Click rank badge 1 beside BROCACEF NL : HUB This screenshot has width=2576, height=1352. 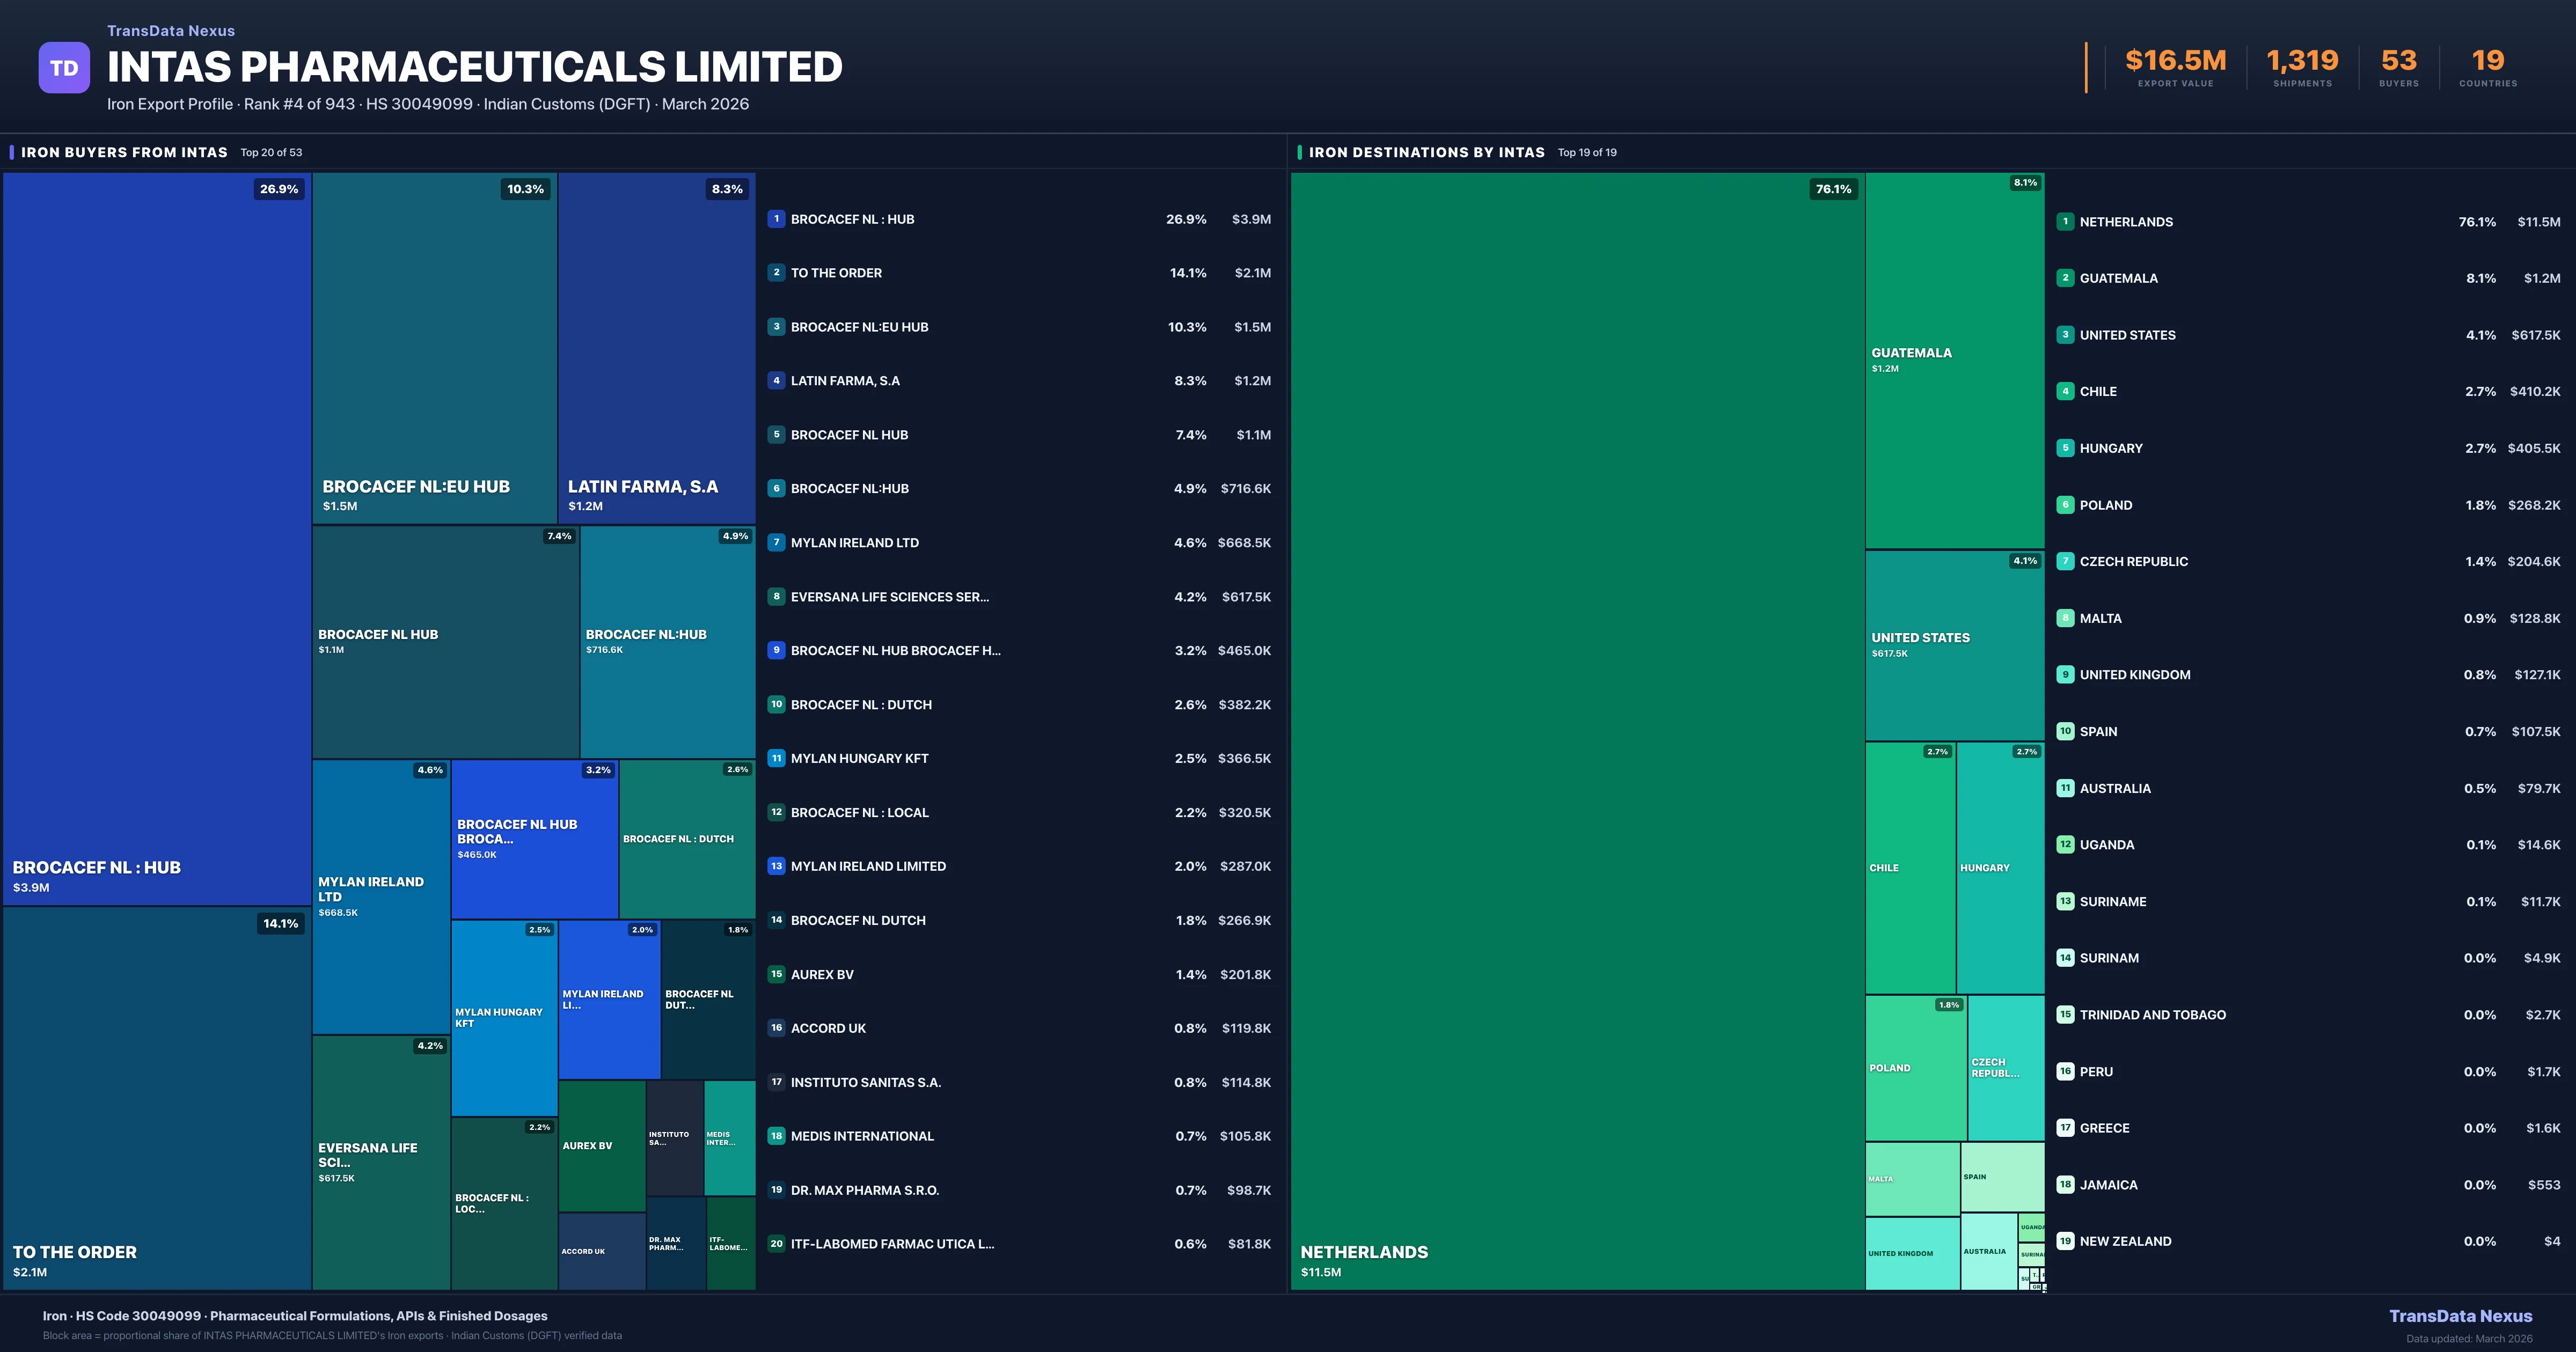[x=776, y=219]
